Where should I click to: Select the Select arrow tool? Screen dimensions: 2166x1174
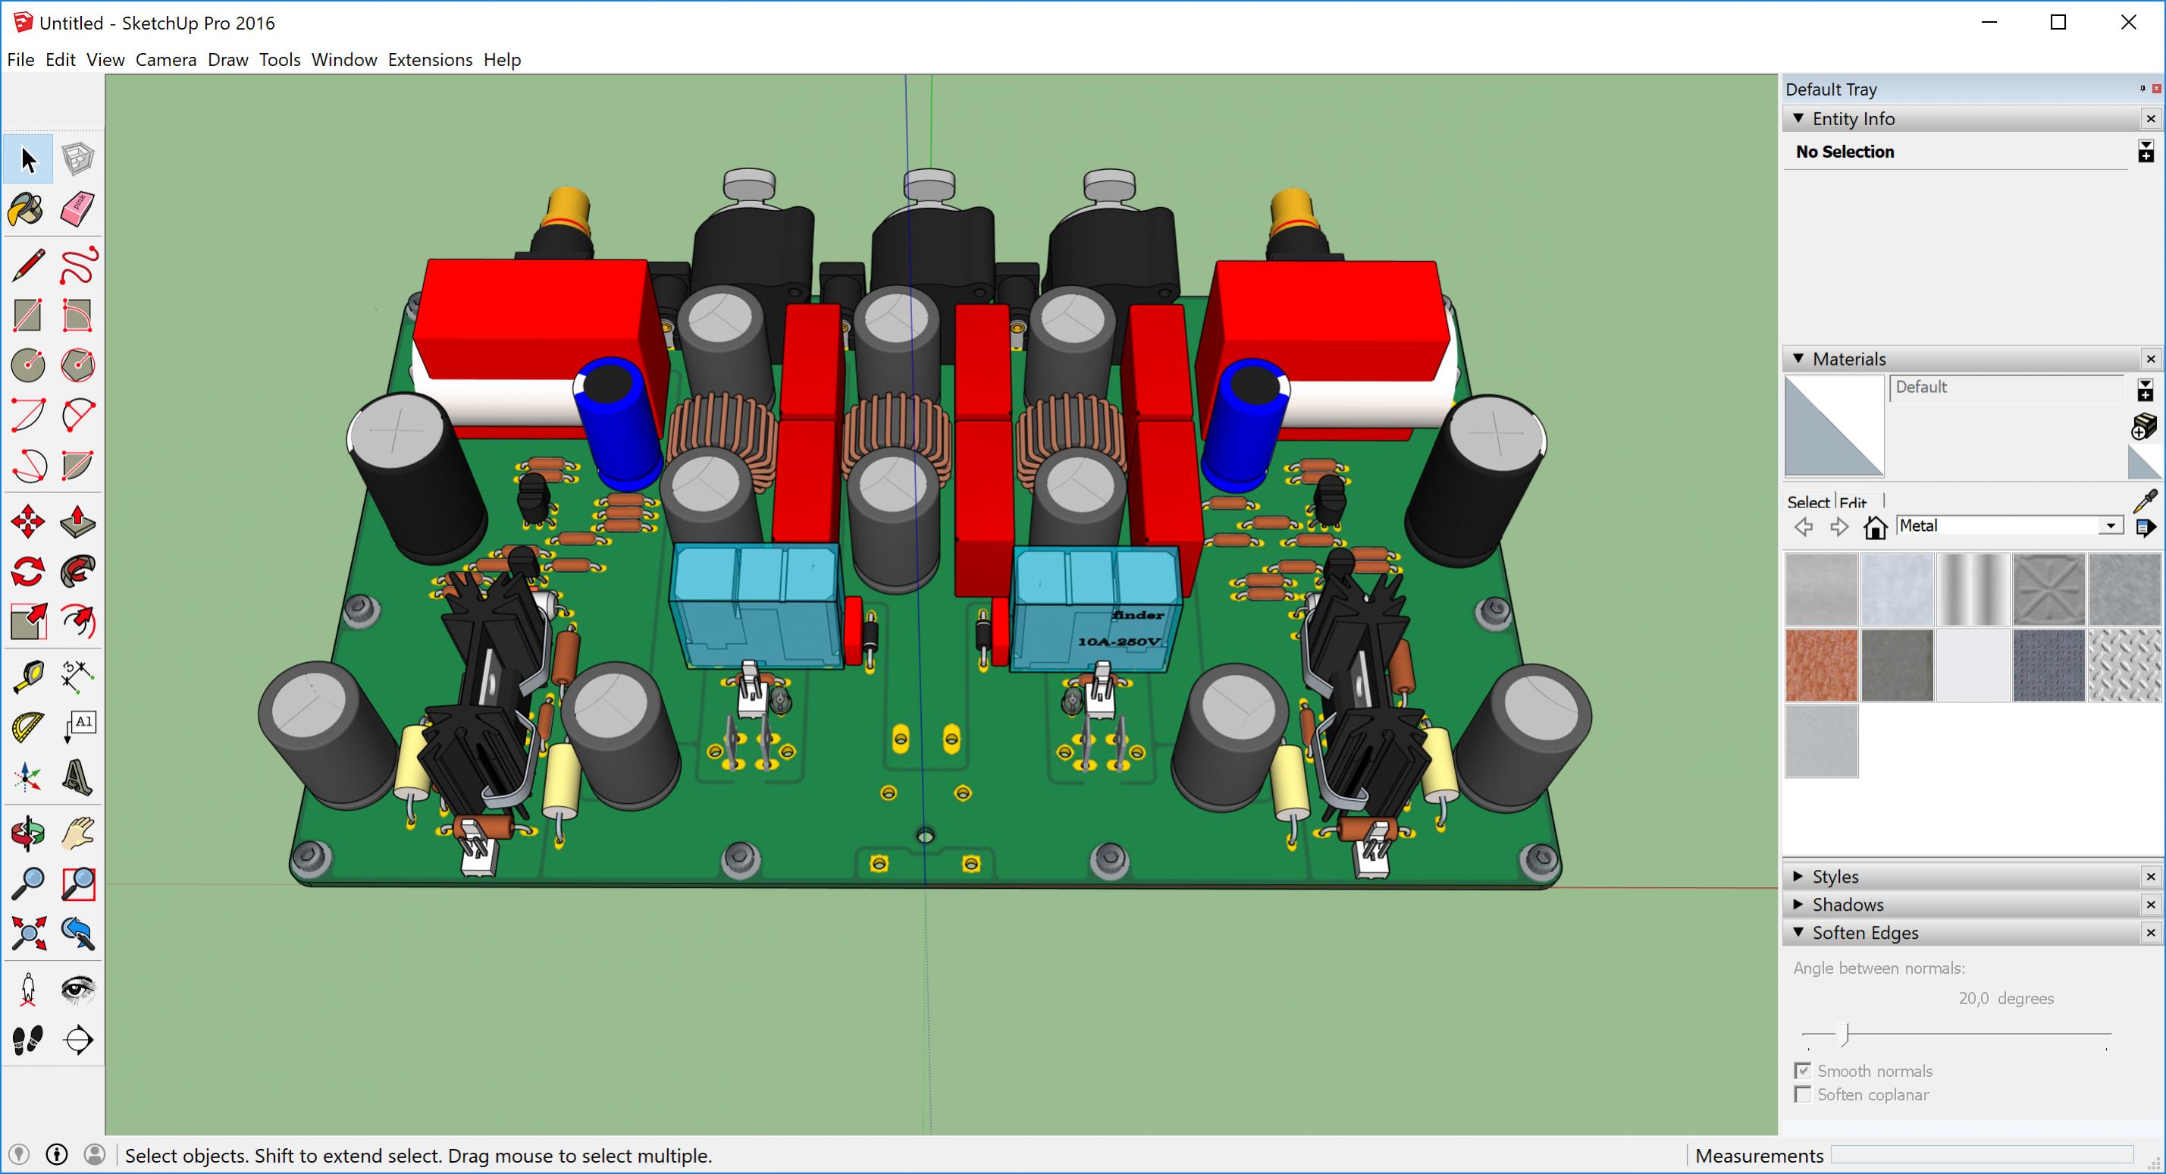(x=28, y=159)
